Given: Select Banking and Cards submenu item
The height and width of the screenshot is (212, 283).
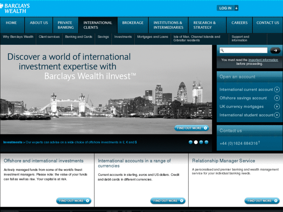Looking at the screenshot, I should click(x=79, y=37).
